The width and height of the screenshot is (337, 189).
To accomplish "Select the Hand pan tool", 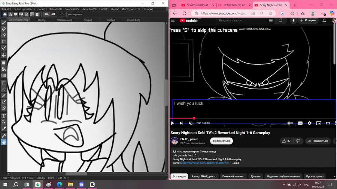I will (4, 142).
